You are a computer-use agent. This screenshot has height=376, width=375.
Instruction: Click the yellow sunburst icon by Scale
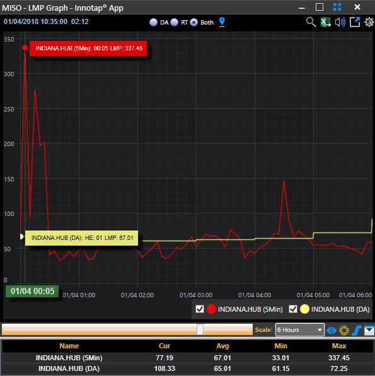[x=344, y=330]
